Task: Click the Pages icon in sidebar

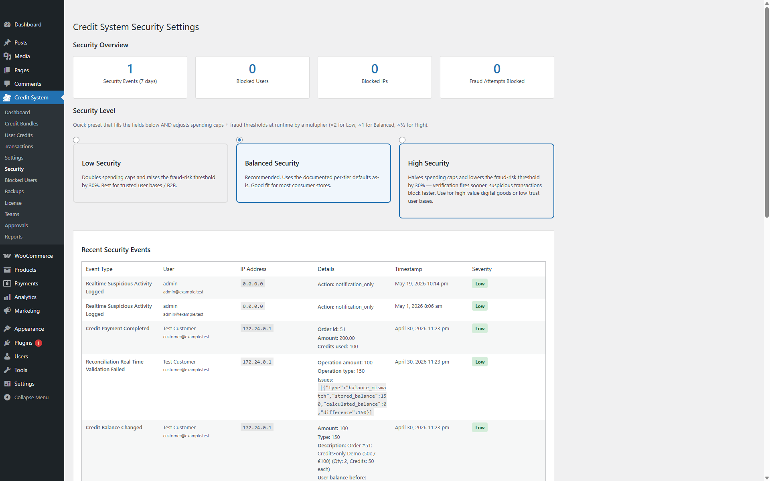Action: click(x=7, y=70)
